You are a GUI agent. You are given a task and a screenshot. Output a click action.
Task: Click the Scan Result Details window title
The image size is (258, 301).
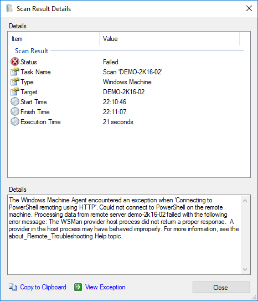[x=44, y=9]
